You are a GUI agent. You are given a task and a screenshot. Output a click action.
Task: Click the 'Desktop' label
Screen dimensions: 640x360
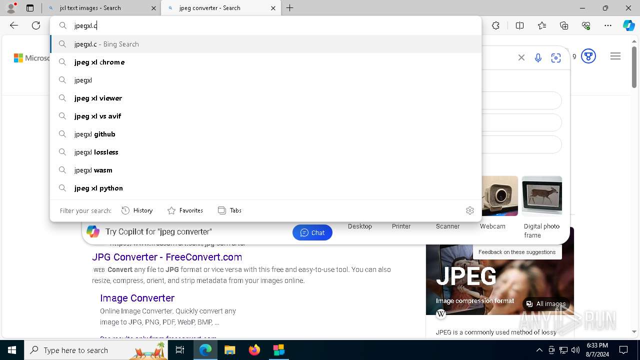pos(360,226)
